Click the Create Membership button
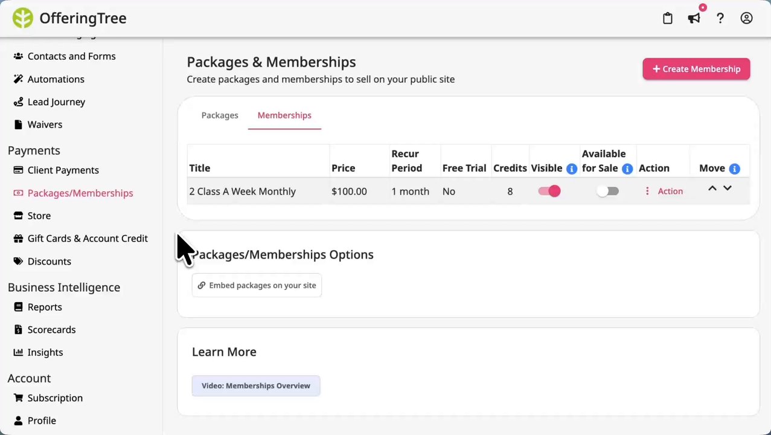Screen dimensions: 771x435 [696, 69]
